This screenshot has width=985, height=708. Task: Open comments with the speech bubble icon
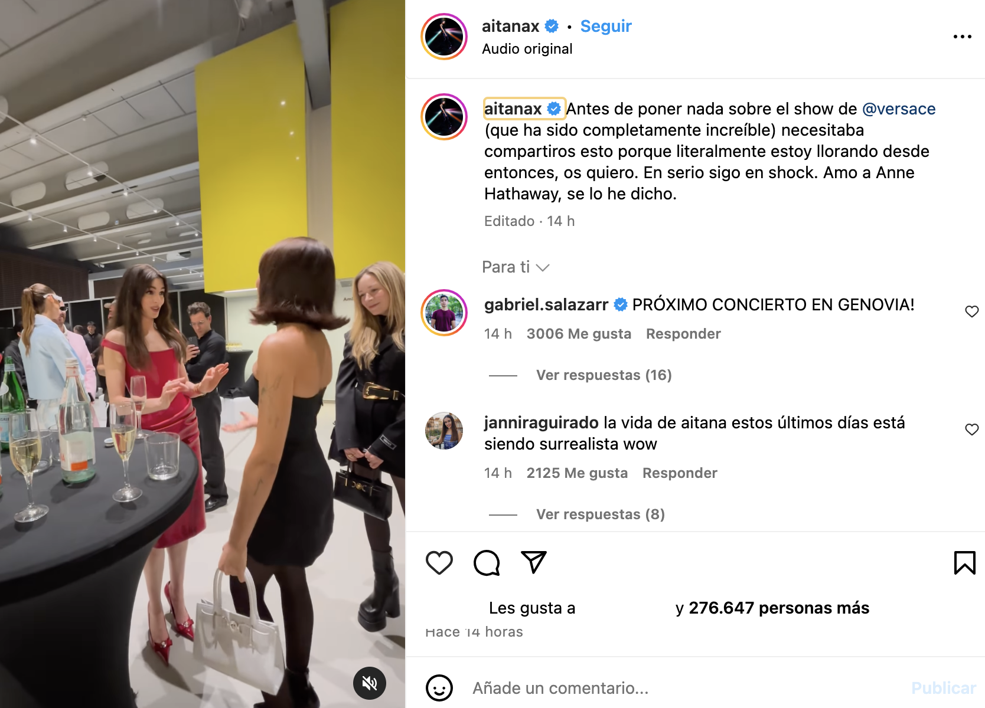point(487,562)
